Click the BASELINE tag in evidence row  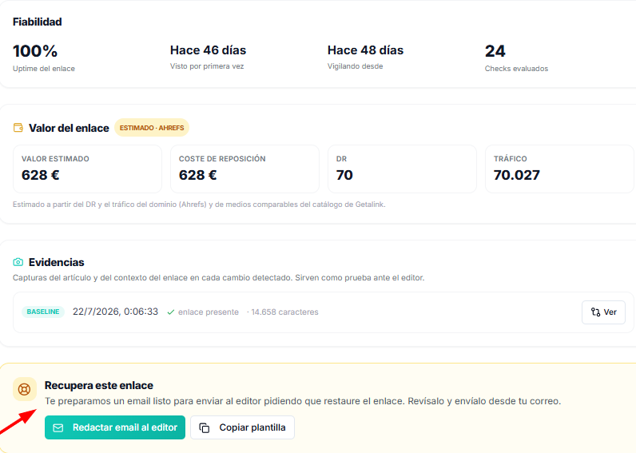click(43, 312)
